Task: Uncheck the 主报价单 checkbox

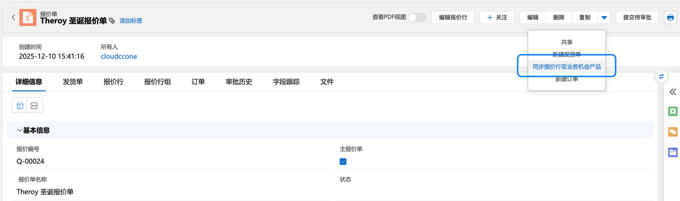Action: pos(343,162)
